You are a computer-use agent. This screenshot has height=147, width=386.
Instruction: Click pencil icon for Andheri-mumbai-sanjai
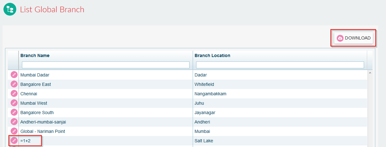point(14,122)
